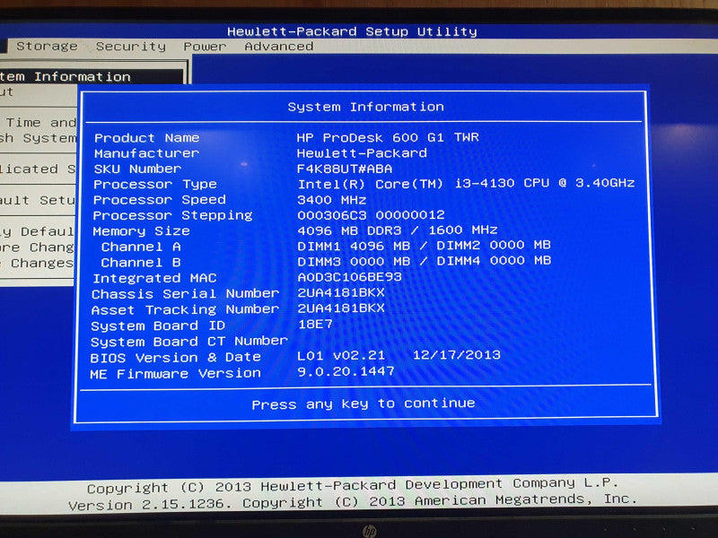Screen dimensions: 718x538
Task: Click the Processor Speed label
Action: (160, 200)
